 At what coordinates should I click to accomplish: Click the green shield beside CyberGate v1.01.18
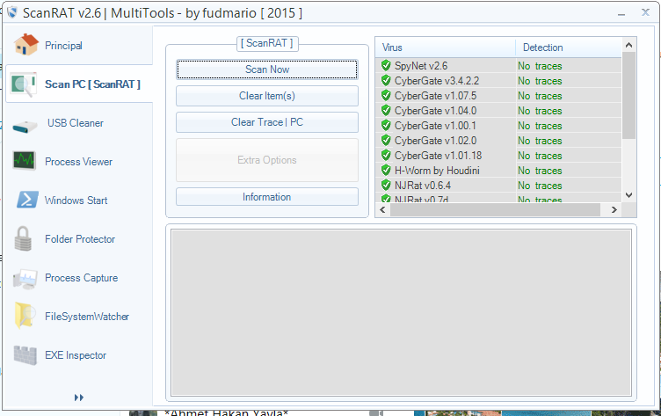click(x=386, y=155)
